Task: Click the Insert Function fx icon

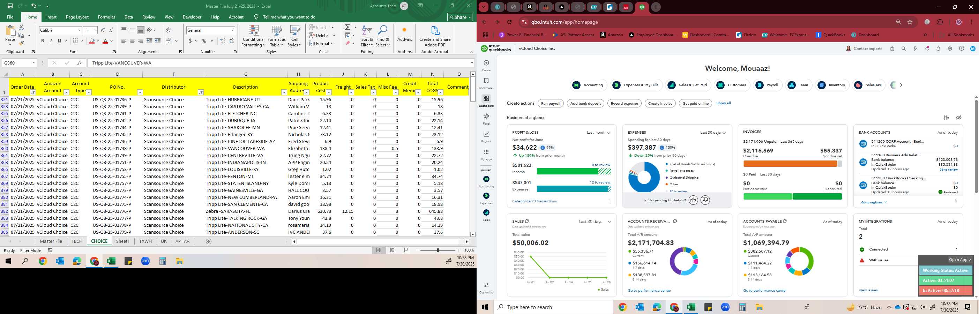Action: (x=80, y=63)
